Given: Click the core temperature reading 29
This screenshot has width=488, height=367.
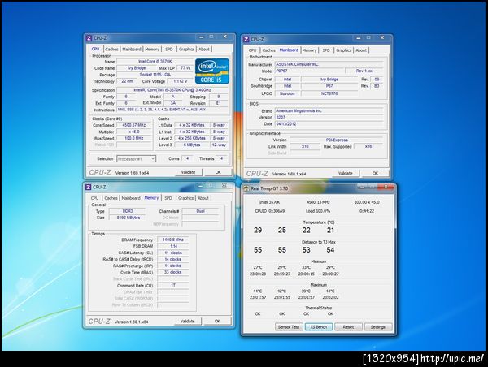Looking at the screenshot, I should coord(258,231).
